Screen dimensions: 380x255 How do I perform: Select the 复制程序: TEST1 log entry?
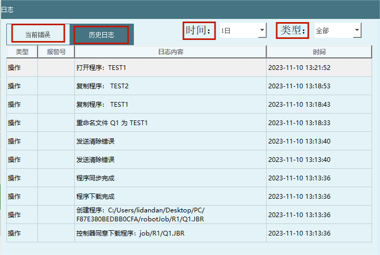tap(170, 105)
